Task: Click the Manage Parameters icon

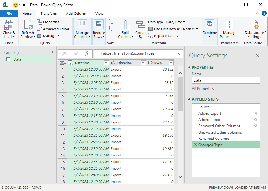Action: point(229,25)
